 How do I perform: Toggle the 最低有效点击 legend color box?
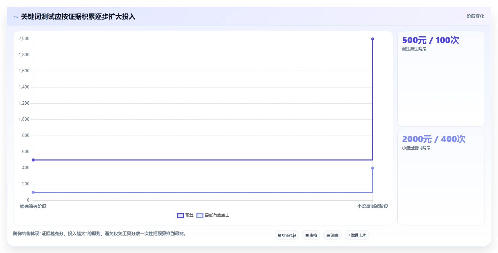pos(200,215)
